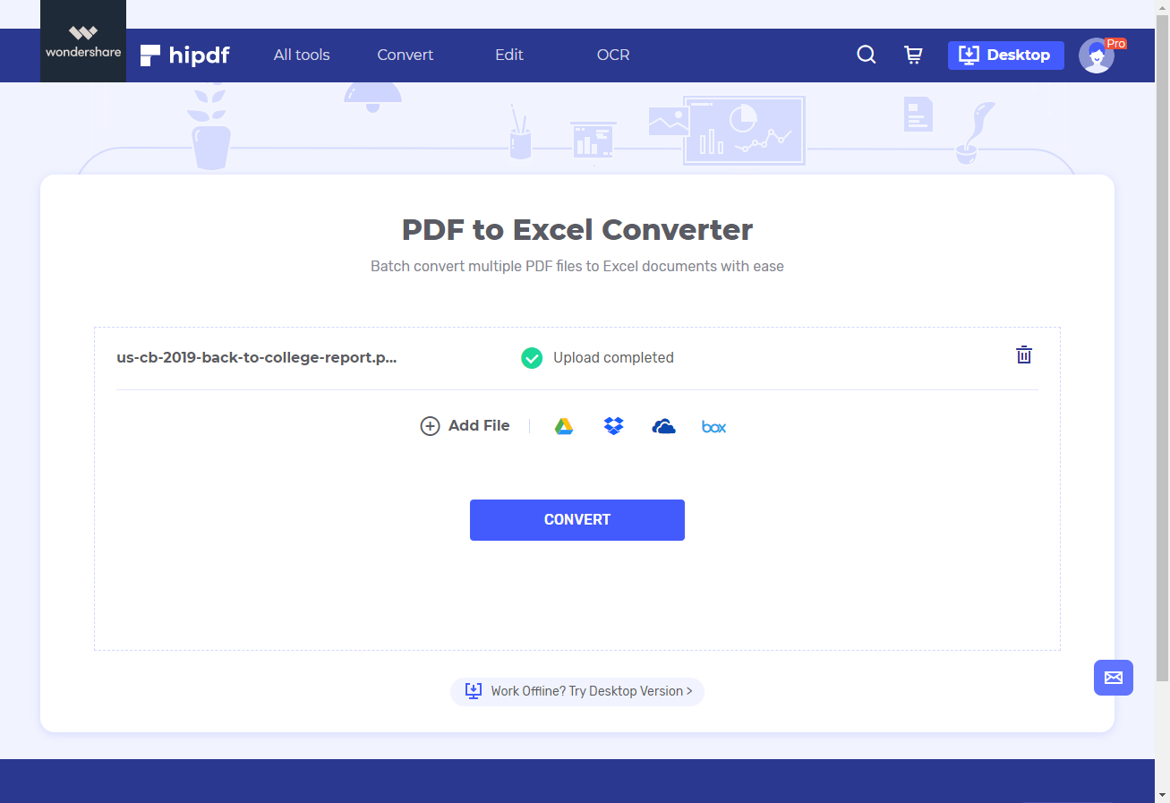Viewport: 1170px width, 803px height.
Task: Open the Pro user avatar
Action: [1097, 56]
